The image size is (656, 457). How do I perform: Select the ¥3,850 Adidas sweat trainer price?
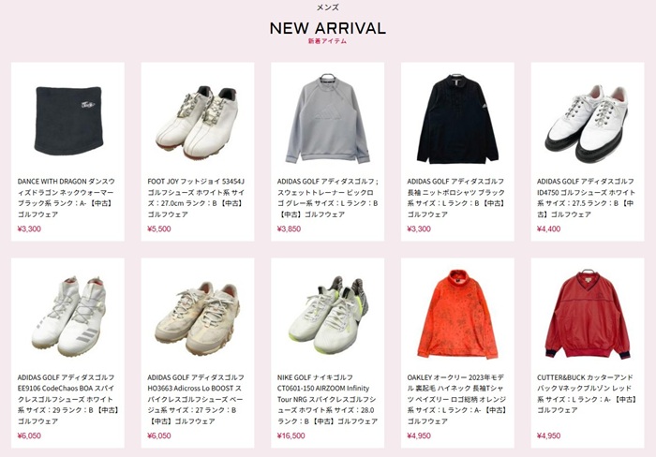289,228
